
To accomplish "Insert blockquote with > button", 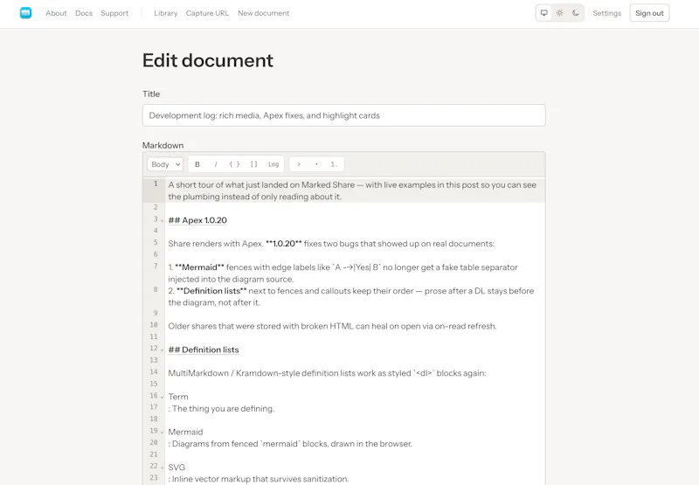I will pos(299,164).
